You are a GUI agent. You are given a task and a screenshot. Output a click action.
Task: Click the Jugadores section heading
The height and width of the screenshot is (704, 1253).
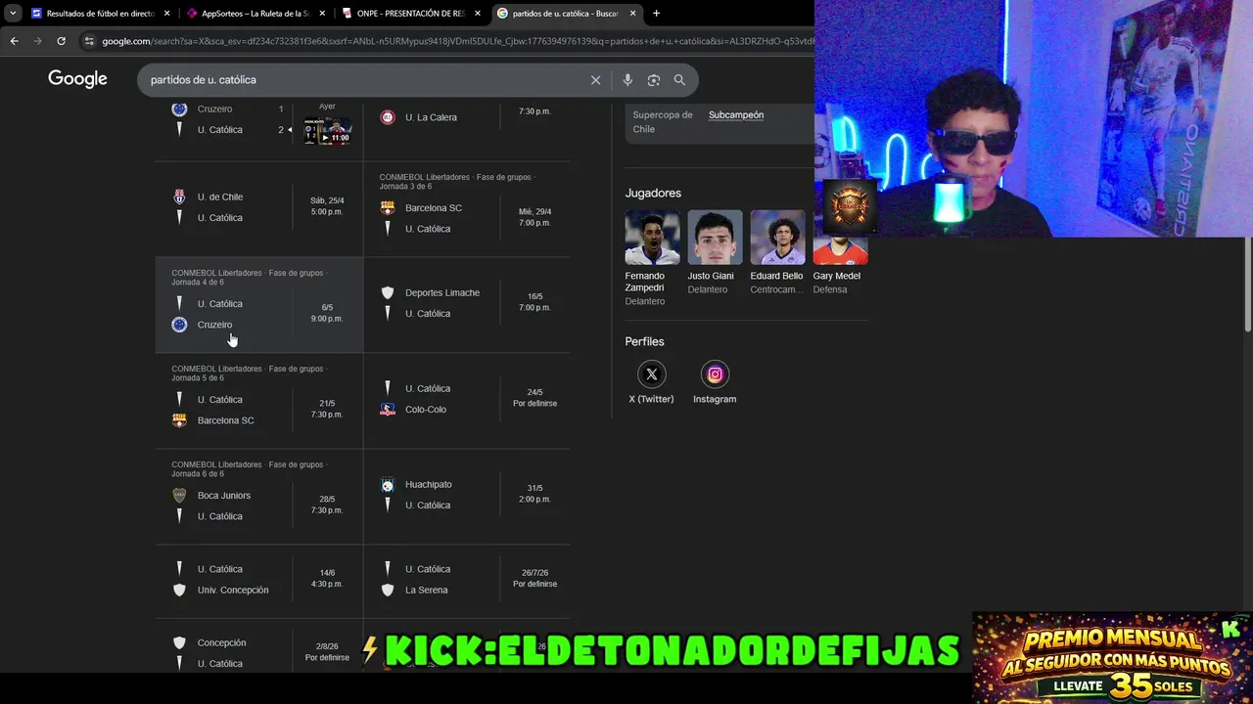pos(653,194)
